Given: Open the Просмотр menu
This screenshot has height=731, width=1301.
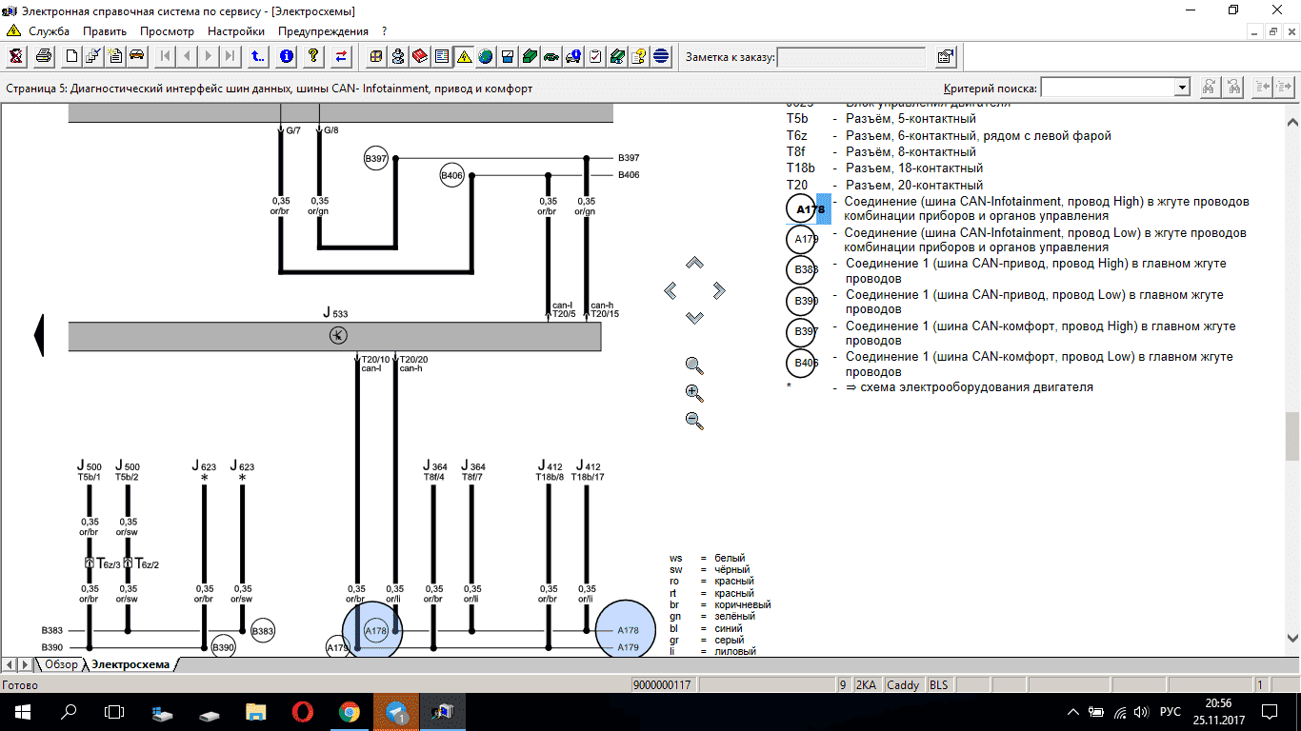Looking at the screenshot, I should (x=167, y=31).
